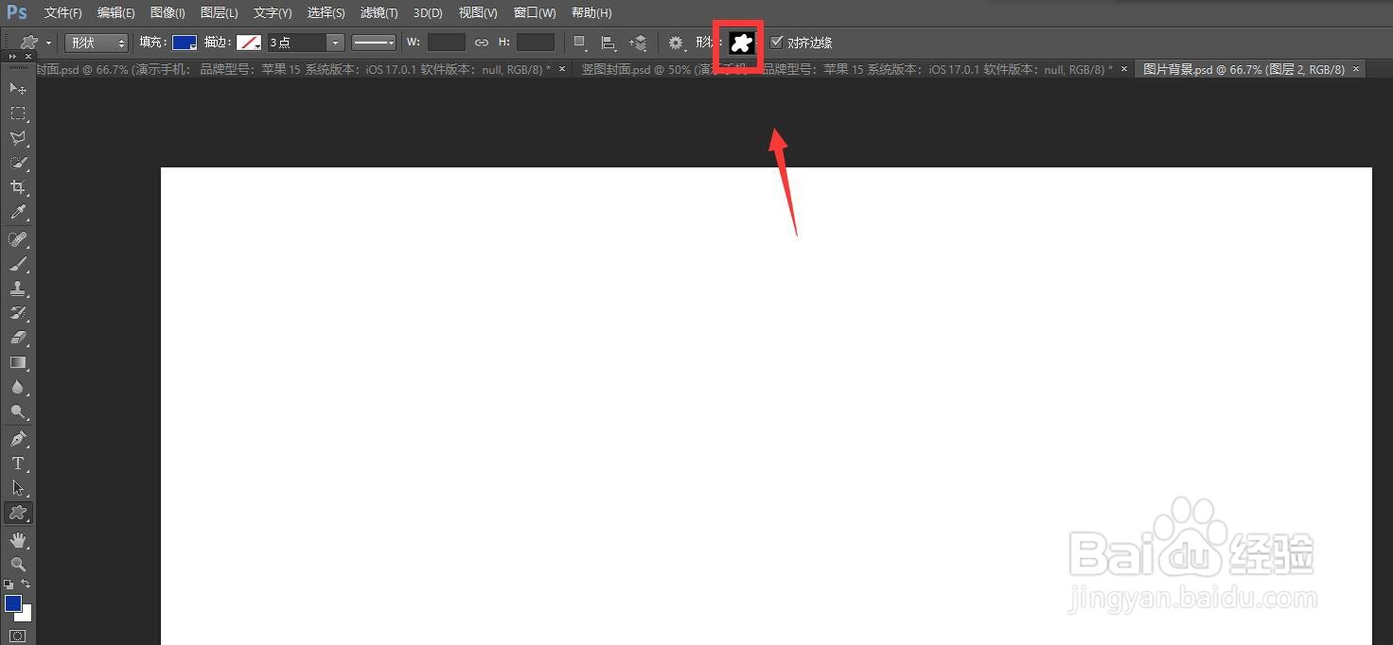Image resolution: width=1393 pixels, height=645 pixels.
Task: Click the Ps application logo
Action: [x=17, y=13]
